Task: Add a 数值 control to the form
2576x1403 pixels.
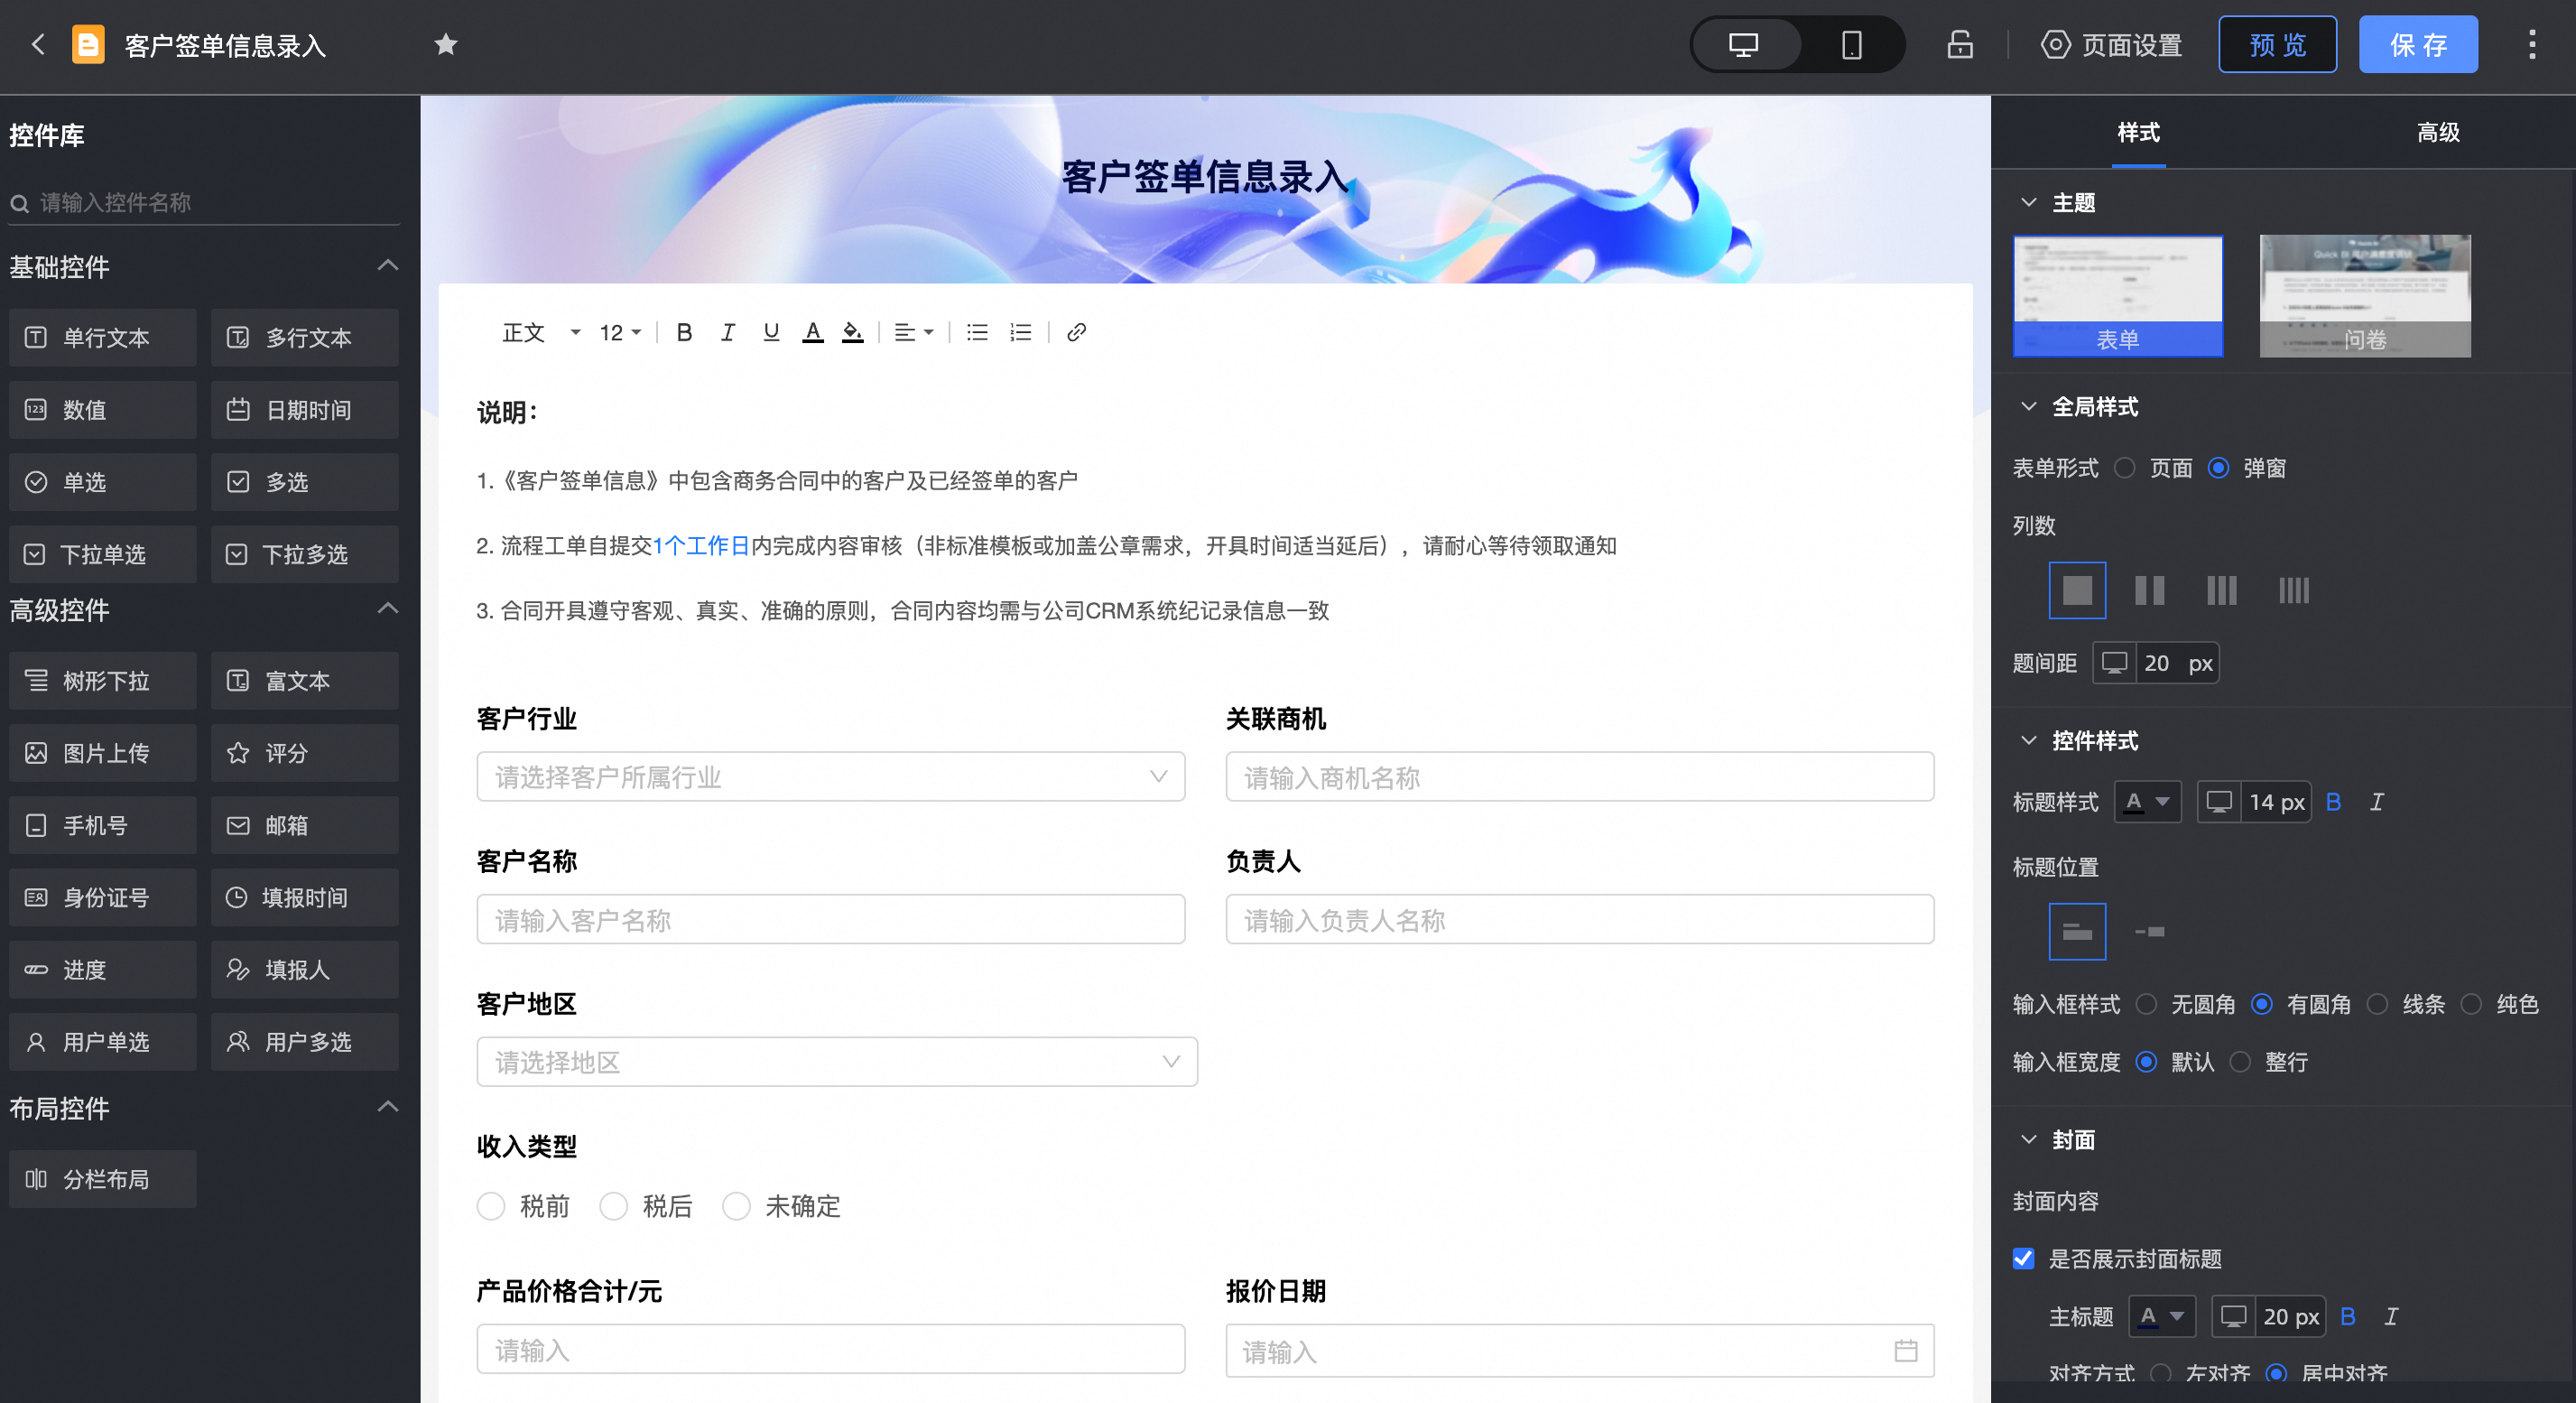Action: click(x=102, y=409)
